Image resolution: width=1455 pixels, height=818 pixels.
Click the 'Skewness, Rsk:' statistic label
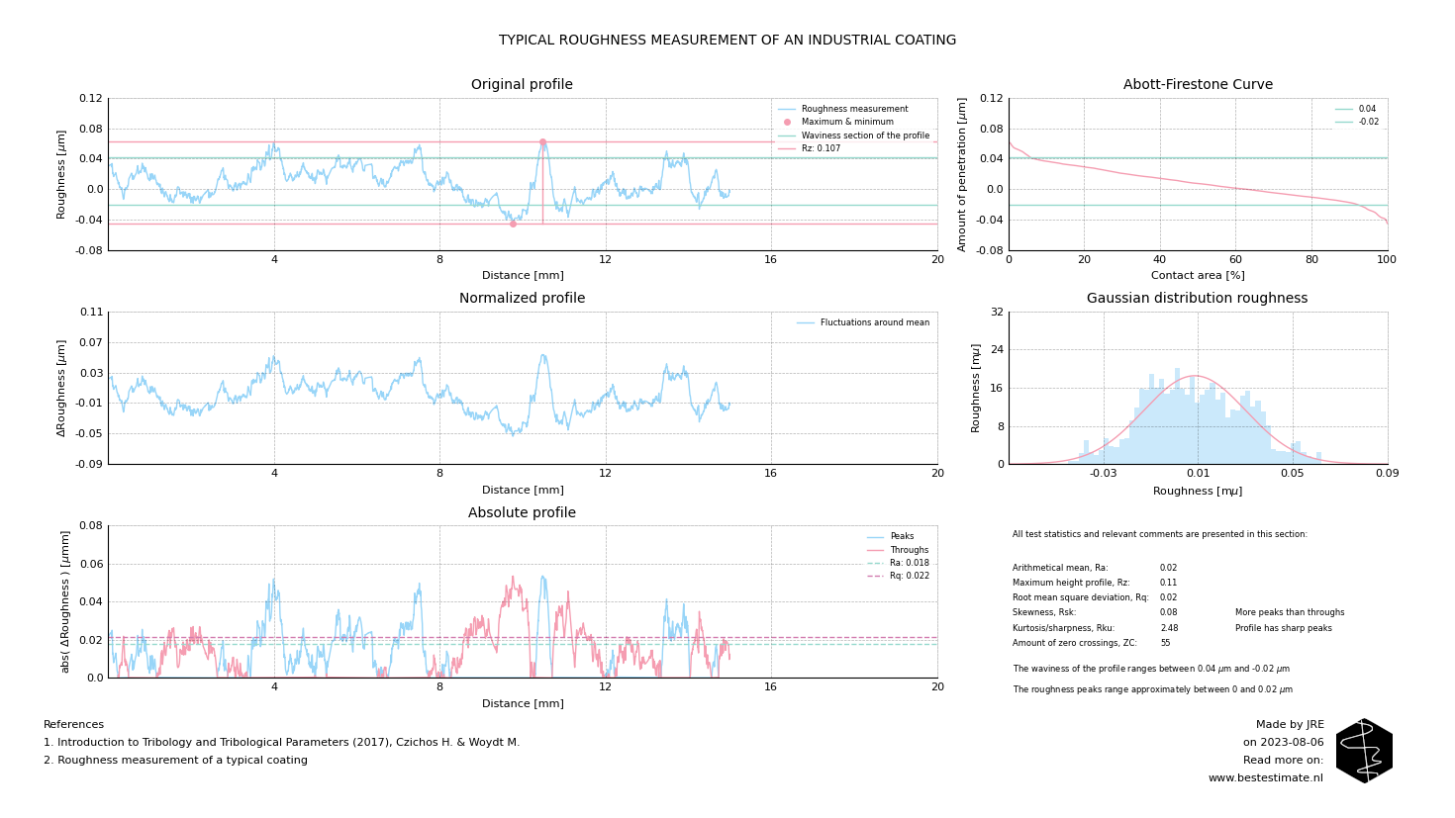pyautogui.click(x=1043, y=613)
